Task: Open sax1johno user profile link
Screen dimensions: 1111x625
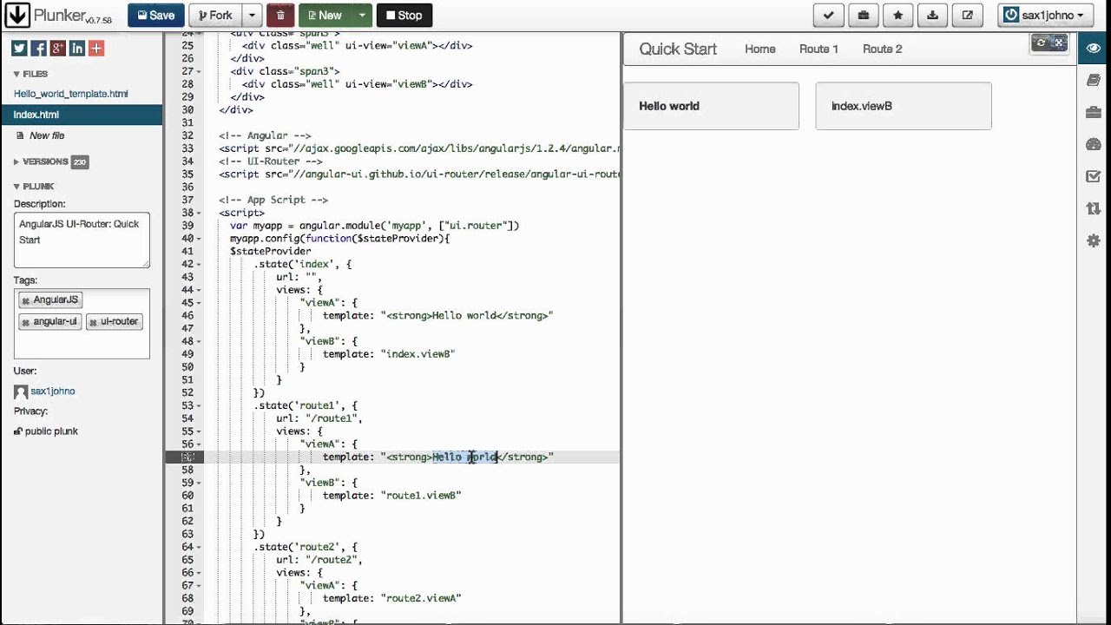Action: 53,391
